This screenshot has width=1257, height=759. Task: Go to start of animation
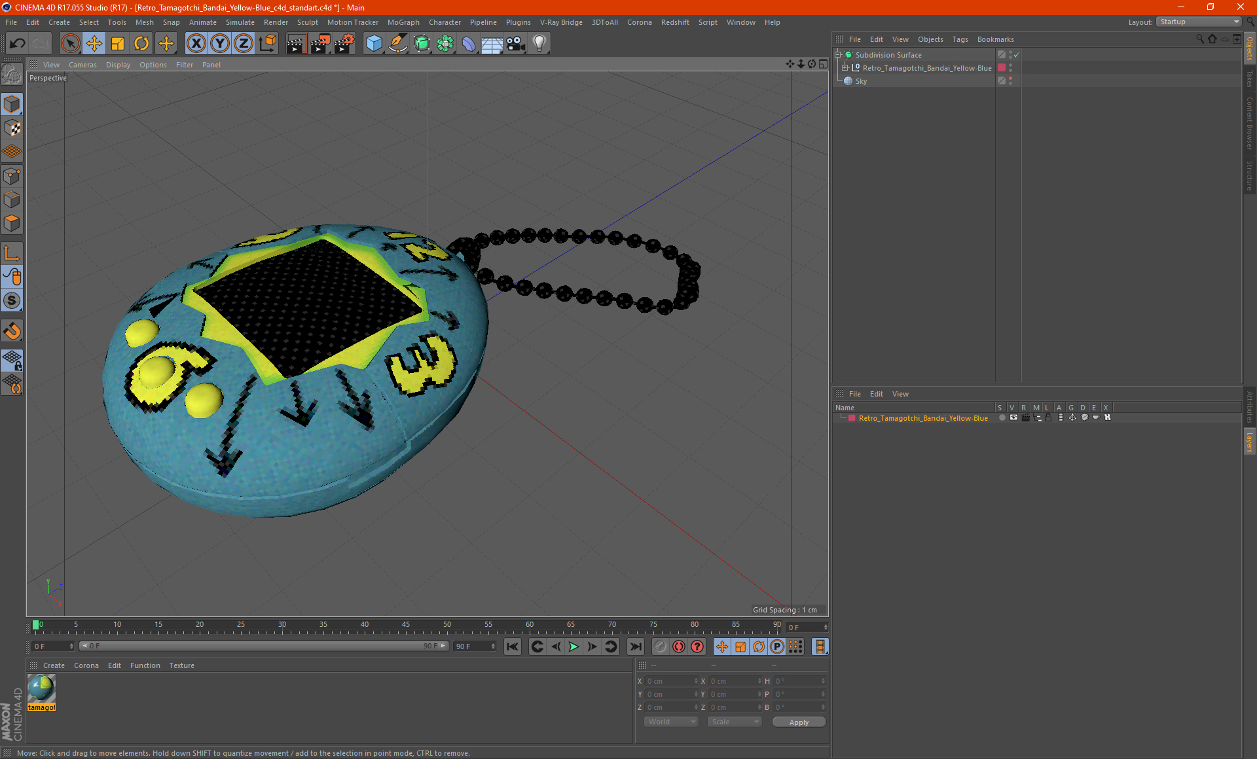(x=513, y=646)
